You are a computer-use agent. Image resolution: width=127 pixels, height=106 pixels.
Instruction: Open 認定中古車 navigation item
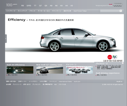(x=67, y=11)
